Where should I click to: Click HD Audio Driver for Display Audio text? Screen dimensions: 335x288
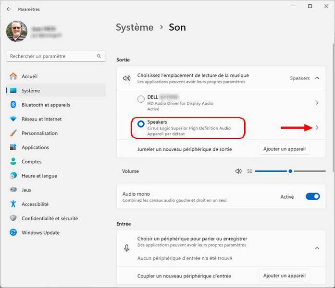coord(180,103)
